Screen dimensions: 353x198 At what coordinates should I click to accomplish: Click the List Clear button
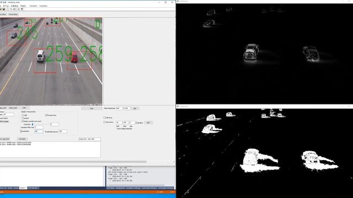(22, 139)
